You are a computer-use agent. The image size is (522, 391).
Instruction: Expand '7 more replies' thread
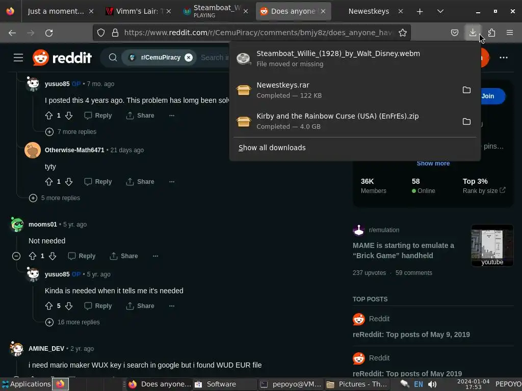71,132
